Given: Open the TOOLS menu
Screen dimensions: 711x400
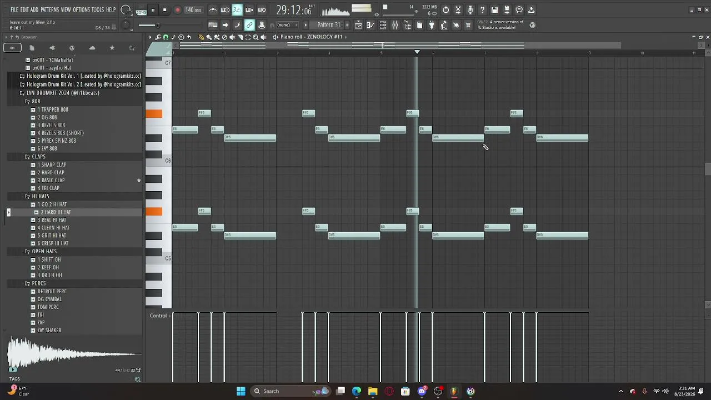Looking at the screenshot, I should click(98, 10).
